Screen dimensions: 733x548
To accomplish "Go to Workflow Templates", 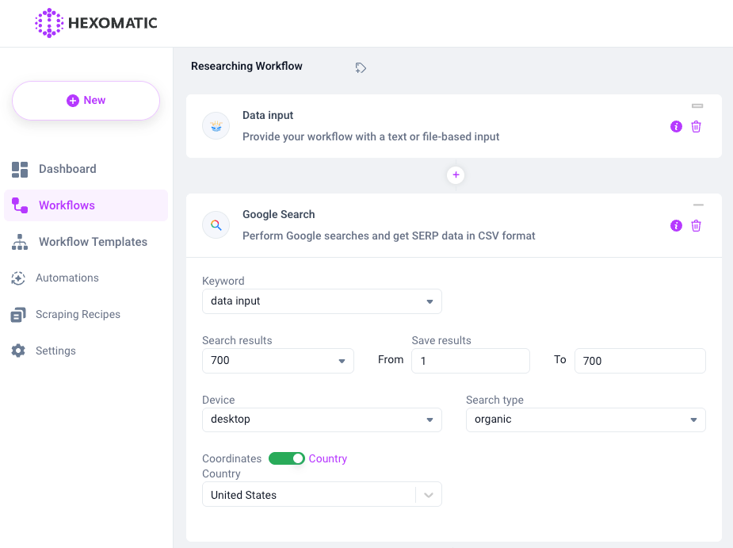I will pyautogui.click(x=93, y=242).
